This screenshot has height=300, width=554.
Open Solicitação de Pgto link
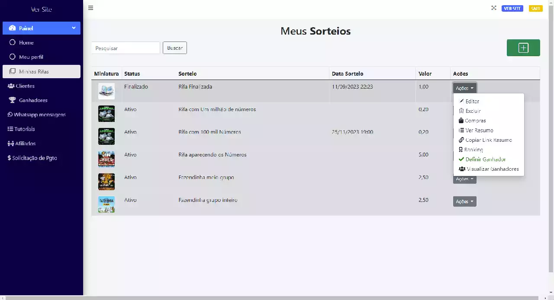coord(42,158)
